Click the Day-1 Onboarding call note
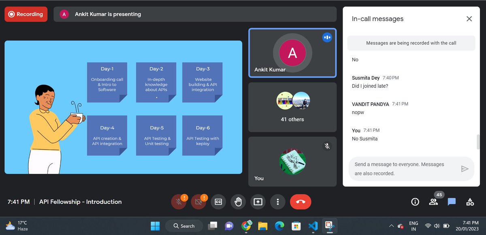The image size is (486, 235). 107,82
